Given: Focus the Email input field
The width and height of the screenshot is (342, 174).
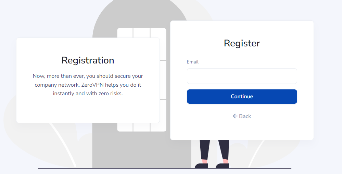Looking at the screenshot, I should 242,76.
